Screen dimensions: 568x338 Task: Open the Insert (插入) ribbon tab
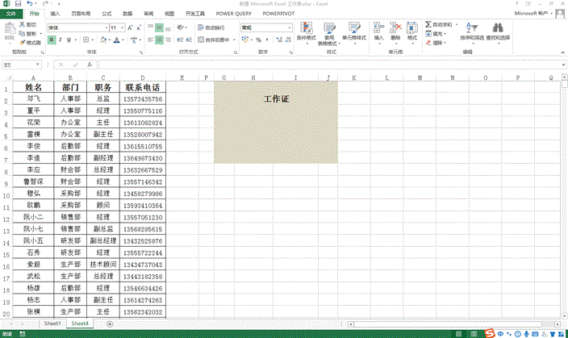point(54,14)
